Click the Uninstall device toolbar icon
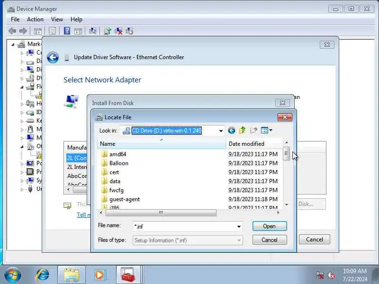 pos(118,31)
